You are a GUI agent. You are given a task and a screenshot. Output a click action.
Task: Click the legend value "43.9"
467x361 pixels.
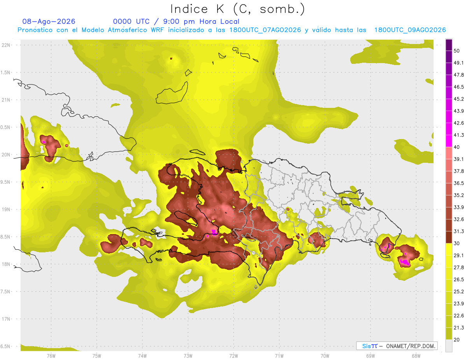click(x=458, y=111)
